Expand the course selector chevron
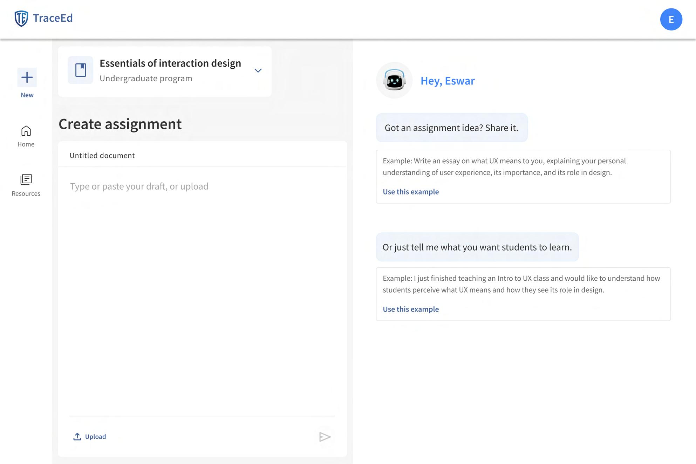 pyautogui.click(x=258, y=70)
